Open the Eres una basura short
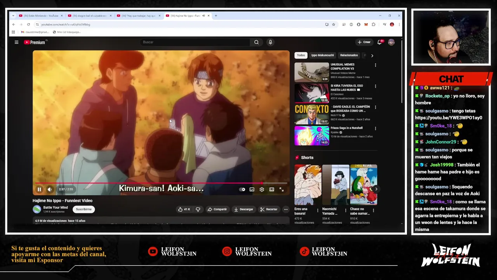Viewport: 497px width, 280px height. point(308,185)
